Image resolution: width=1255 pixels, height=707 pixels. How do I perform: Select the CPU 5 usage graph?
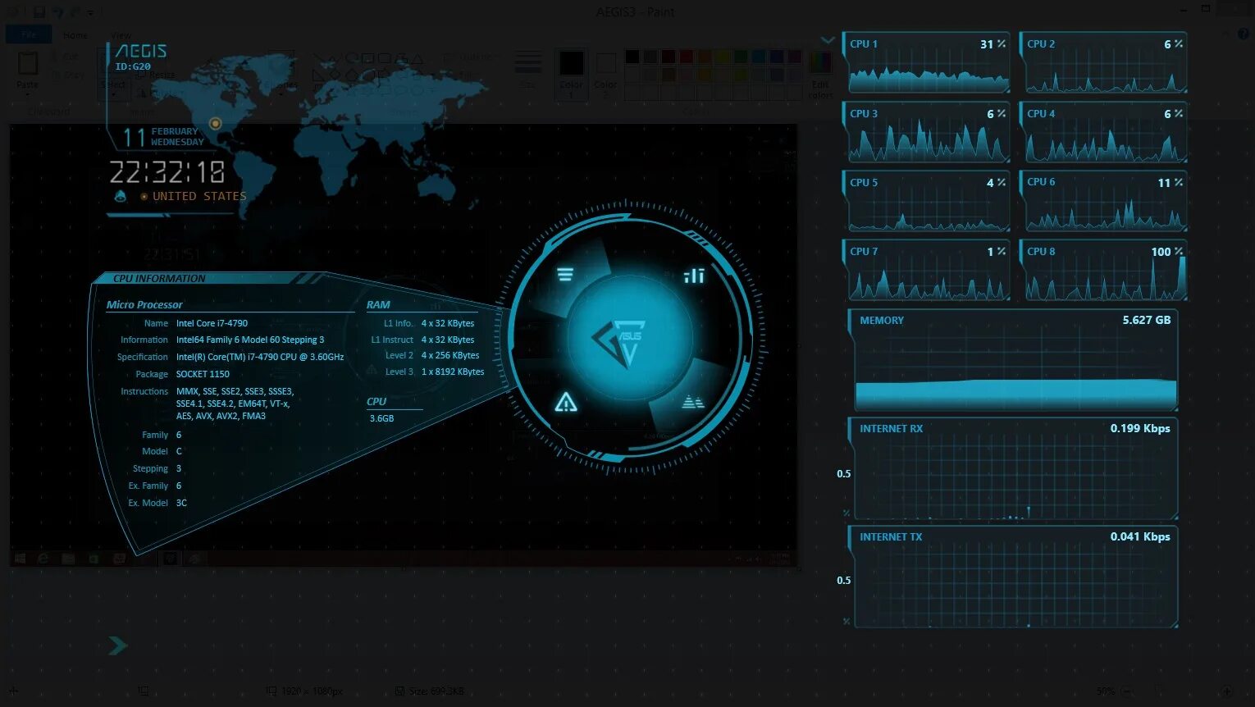coord(928,202)
